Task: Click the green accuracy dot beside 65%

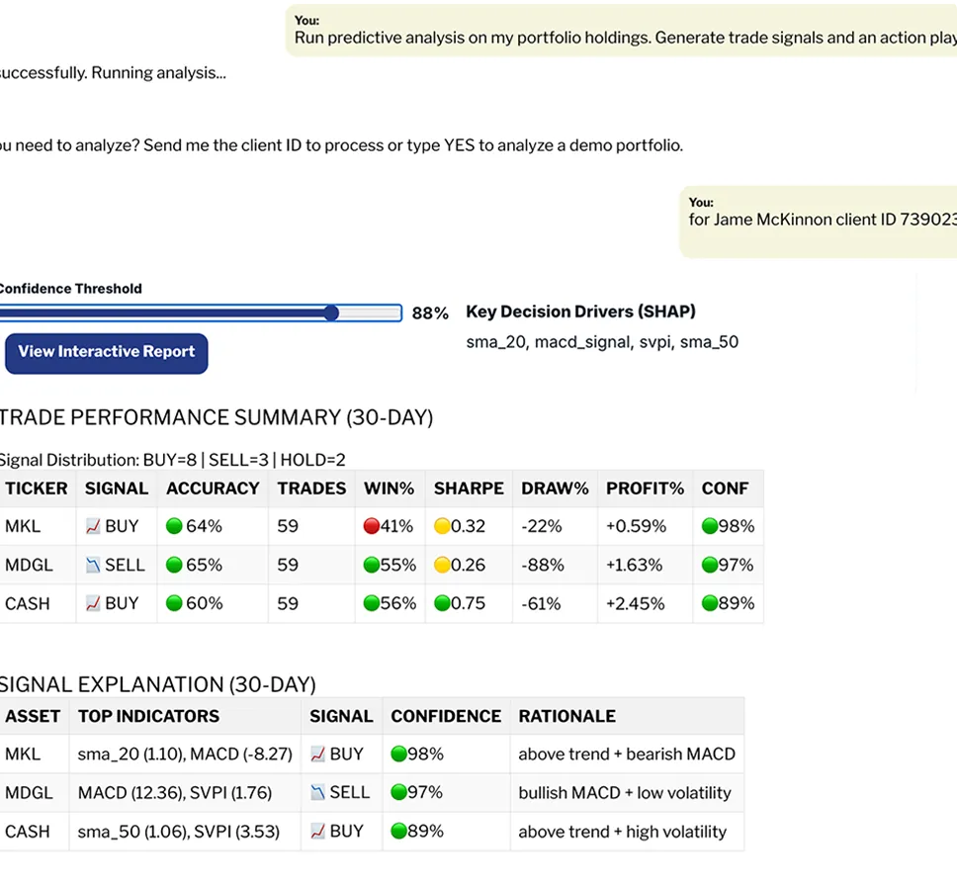Action: click(174, 566)
